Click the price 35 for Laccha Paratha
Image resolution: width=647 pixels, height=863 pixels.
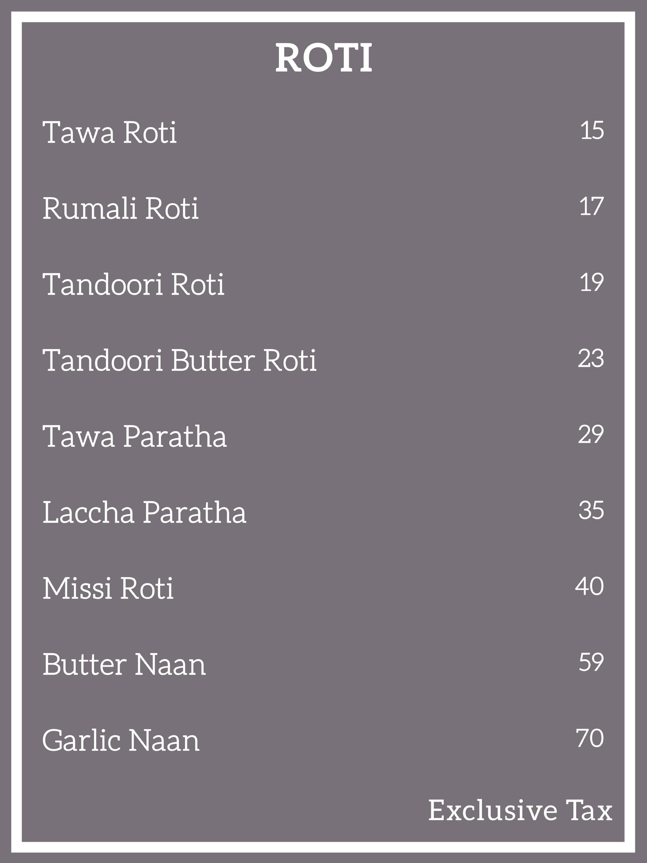pos(592,510)
